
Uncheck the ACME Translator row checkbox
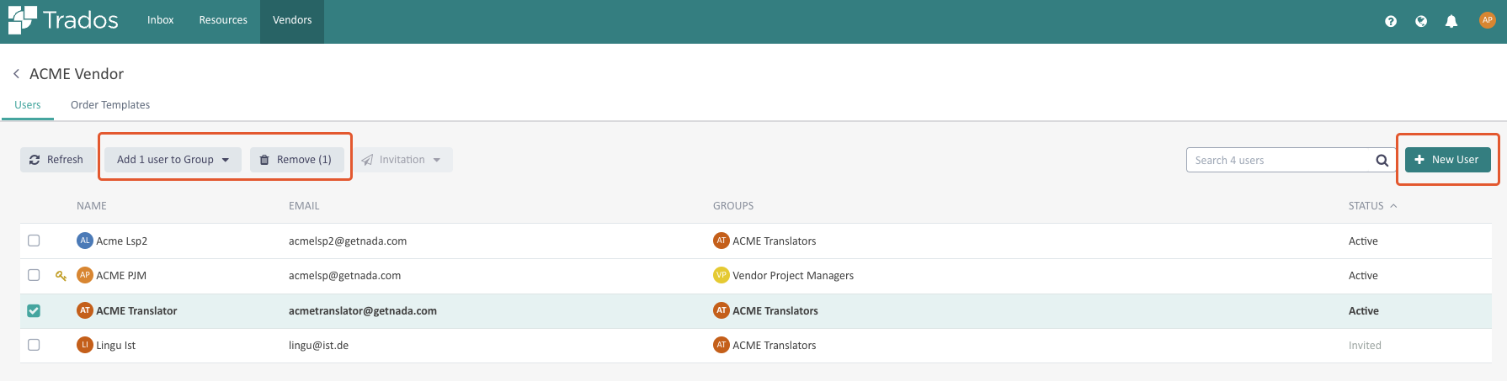[34, 310]
